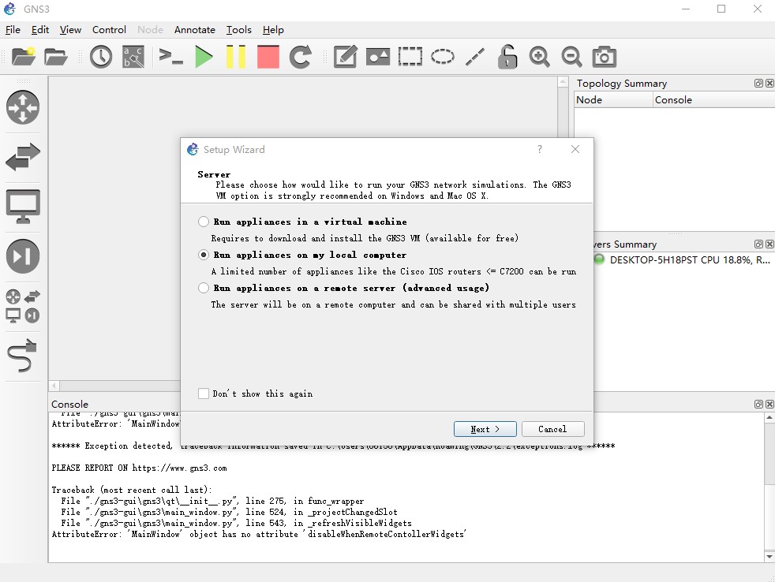Viewport: 775px width, 582px height.
Task: Select the Draw an ellipse tool
Action: pos(443,57)
